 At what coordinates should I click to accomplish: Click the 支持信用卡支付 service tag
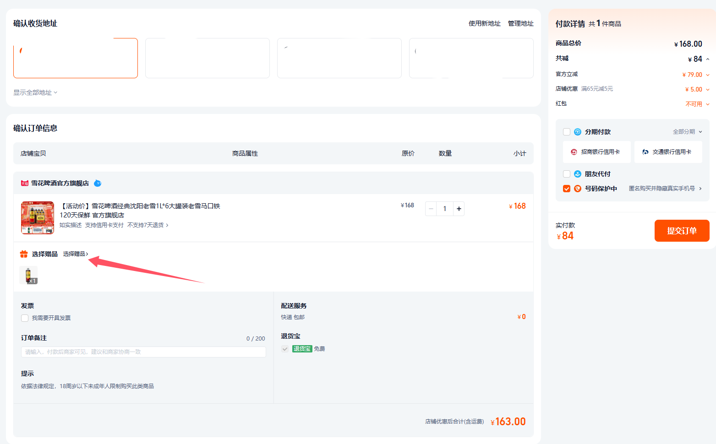point(104,225)
